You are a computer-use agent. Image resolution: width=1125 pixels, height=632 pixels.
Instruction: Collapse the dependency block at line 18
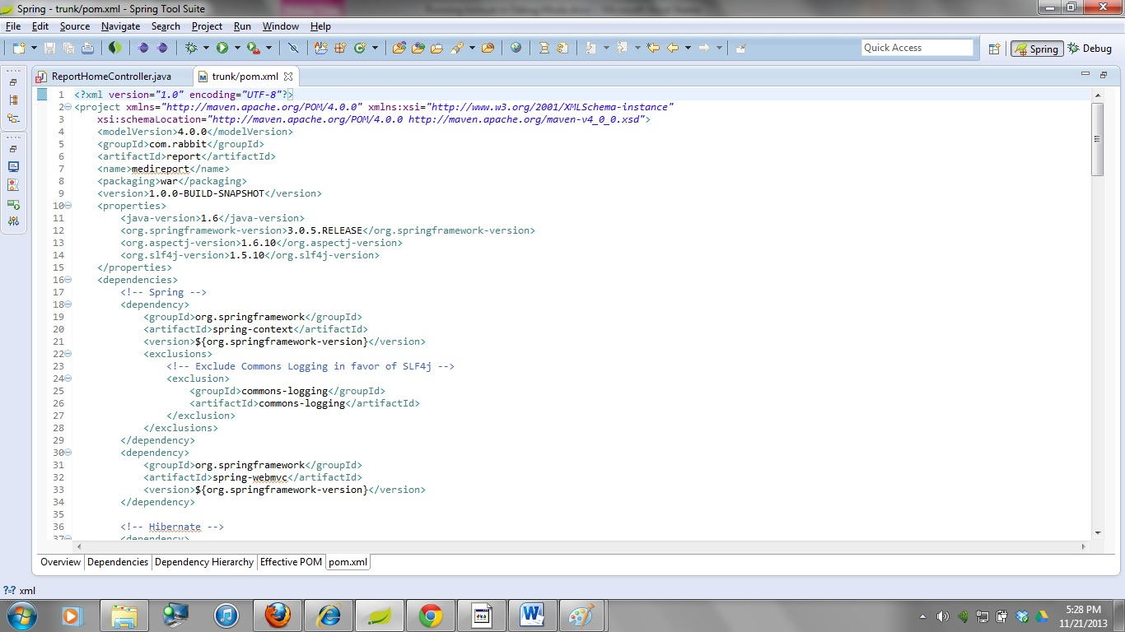point(68,304)
